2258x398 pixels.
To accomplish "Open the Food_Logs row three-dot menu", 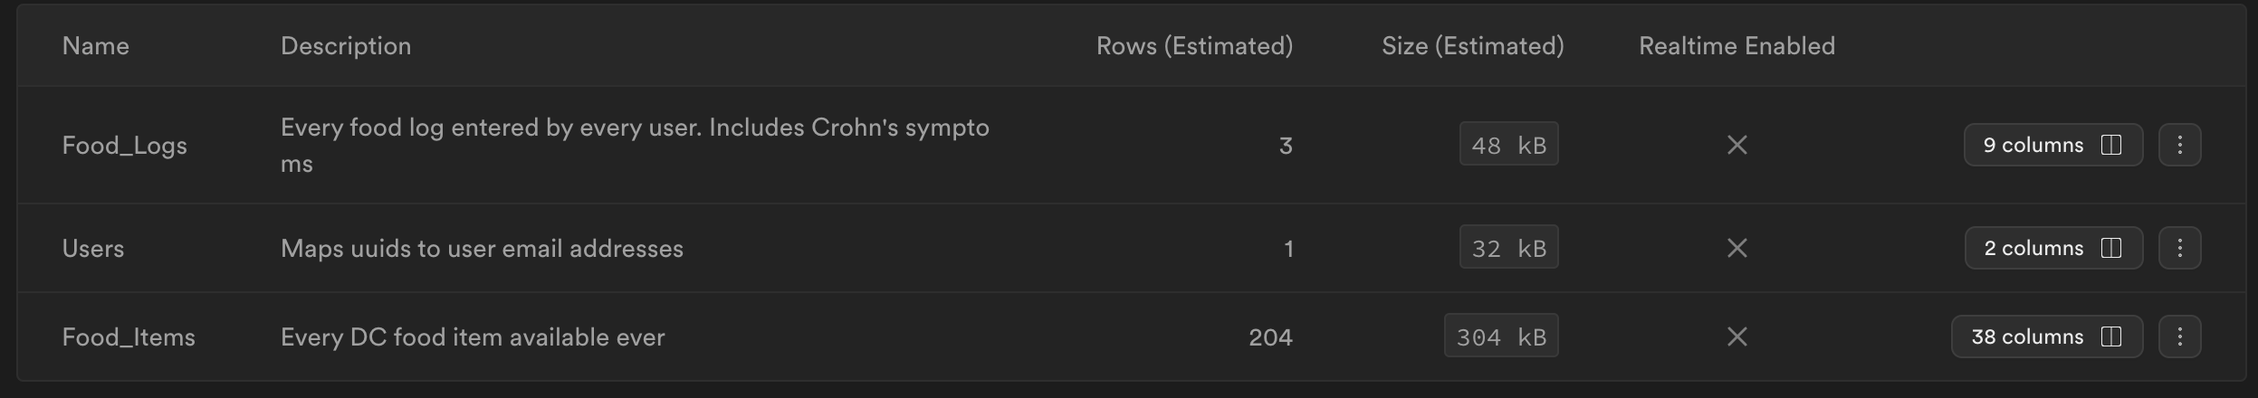I will click(x=2179, y=145).
